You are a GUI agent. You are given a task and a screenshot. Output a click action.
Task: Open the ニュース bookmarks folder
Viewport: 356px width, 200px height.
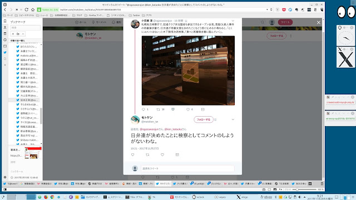(42, 15)
